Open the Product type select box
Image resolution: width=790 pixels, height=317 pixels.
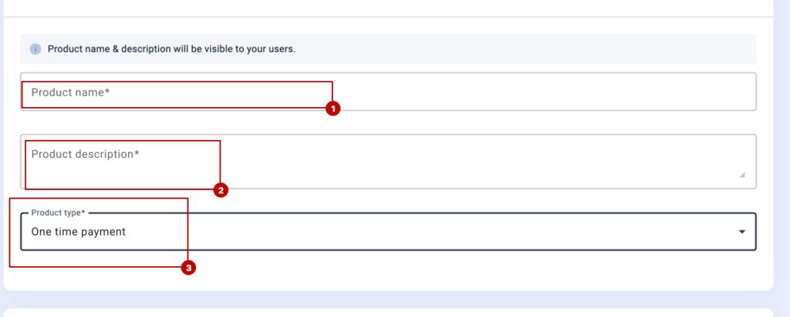click(388, 232)
